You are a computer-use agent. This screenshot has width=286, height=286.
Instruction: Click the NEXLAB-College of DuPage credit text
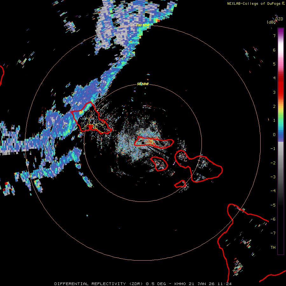click(254, 3)
